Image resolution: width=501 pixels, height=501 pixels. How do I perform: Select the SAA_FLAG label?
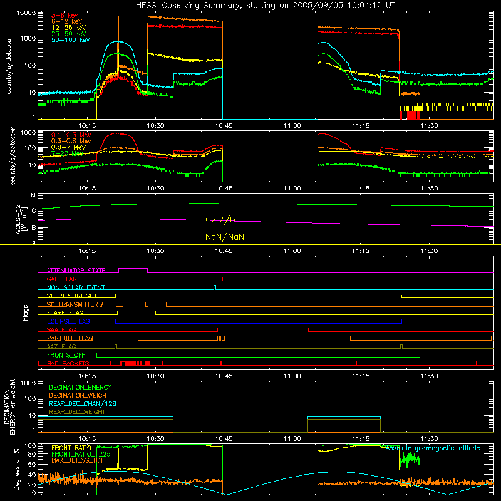[x=61, y=330]
